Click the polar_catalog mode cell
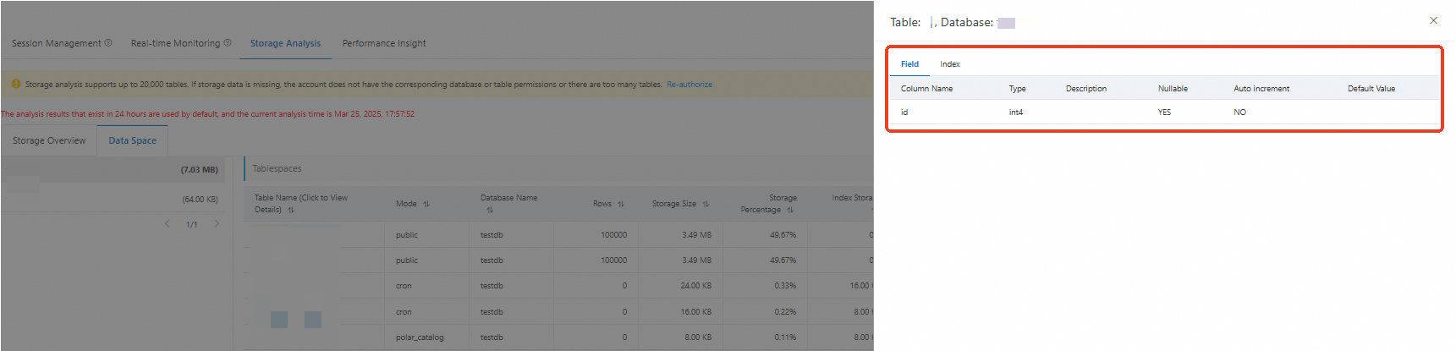 (420, 337)
